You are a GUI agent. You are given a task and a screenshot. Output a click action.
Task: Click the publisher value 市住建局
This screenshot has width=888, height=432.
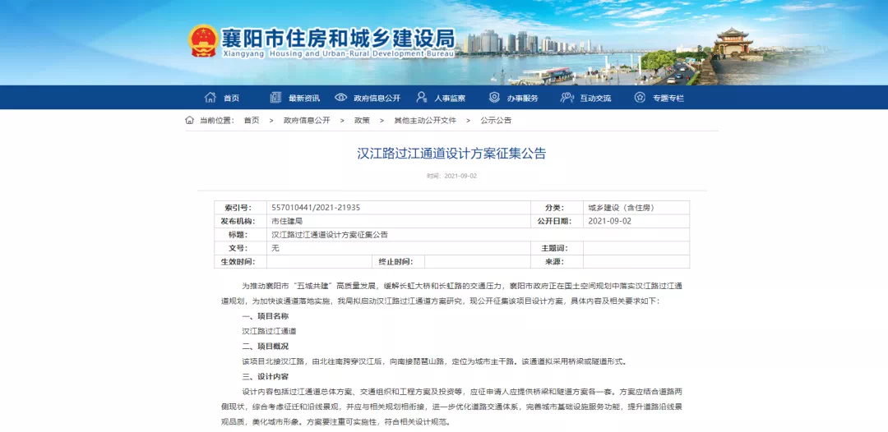287,221
